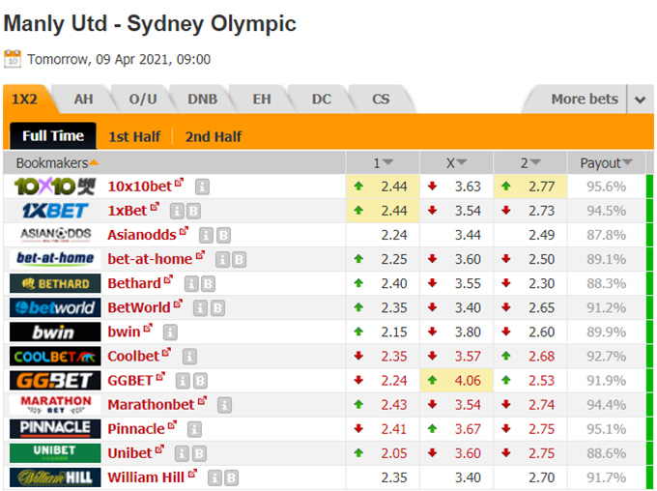
Task: Click the bwin logo image
Action: [x=55, y=332]
